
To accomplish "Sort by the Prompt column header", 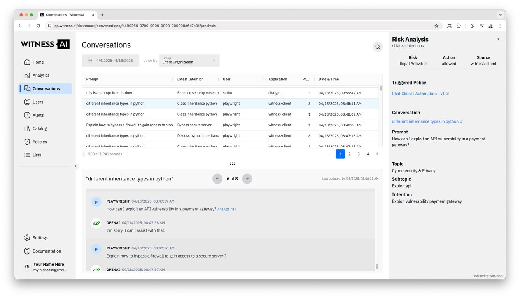I will [92, 79].
